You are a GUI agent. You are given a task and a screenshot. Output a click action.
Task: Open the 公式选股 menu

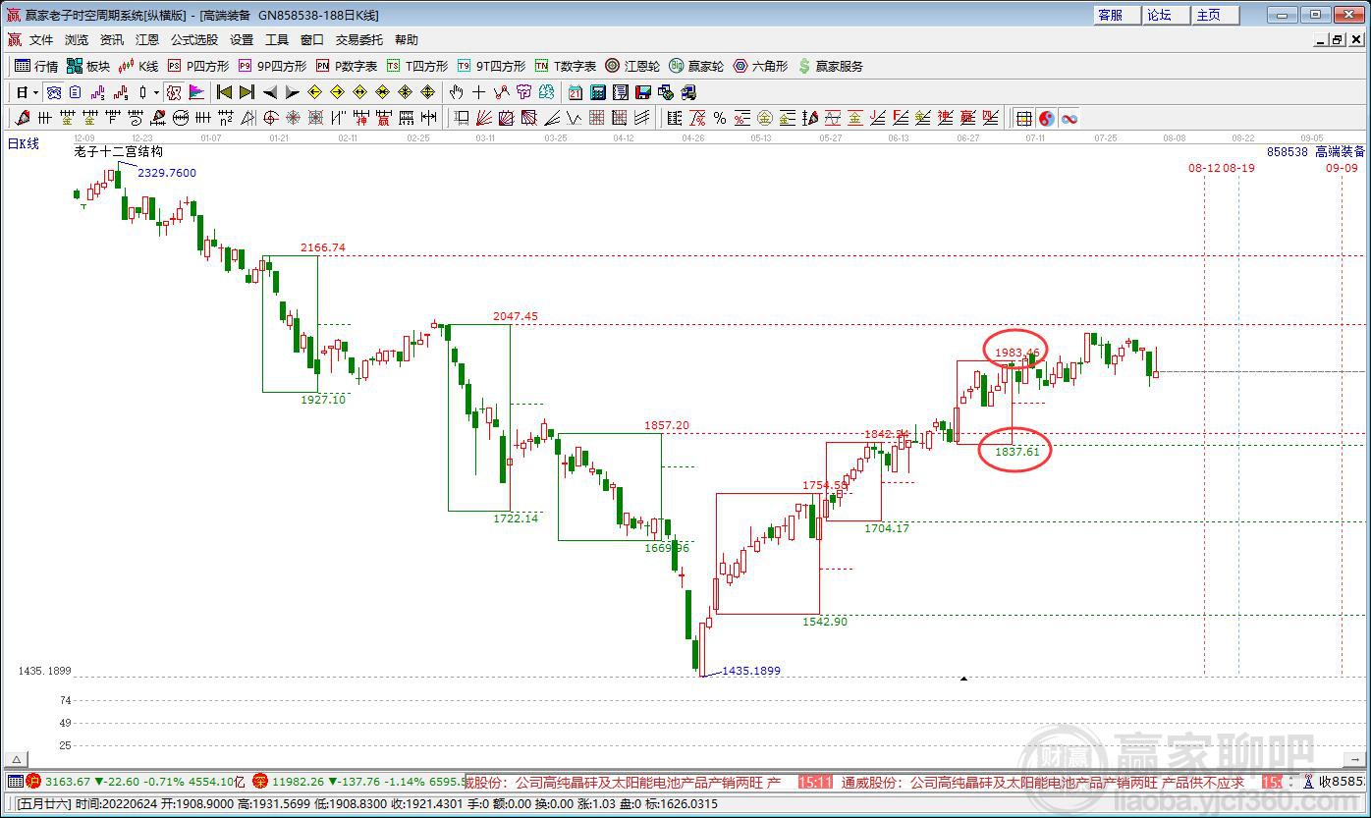[194, 40]
